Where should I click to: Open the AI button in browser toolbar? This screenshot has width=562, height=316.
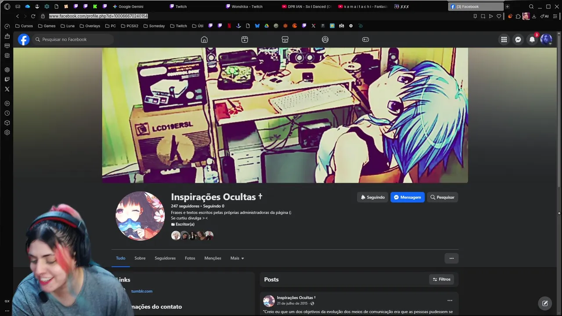(x=544, y=16)
